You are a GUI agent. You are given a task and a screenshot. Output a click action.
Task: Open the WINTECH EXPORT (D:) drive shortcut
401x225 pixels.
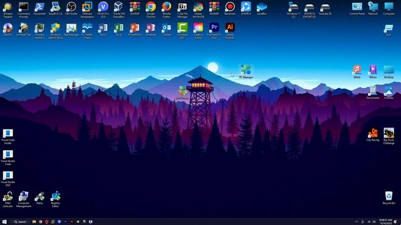pos(309,10)
